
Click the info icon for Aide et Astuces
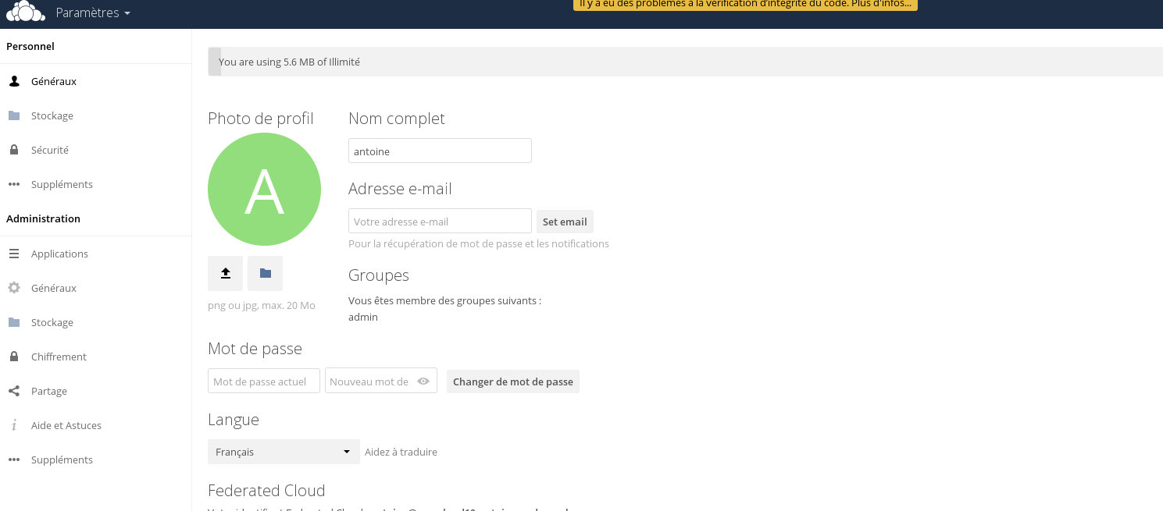pos(14,425)
